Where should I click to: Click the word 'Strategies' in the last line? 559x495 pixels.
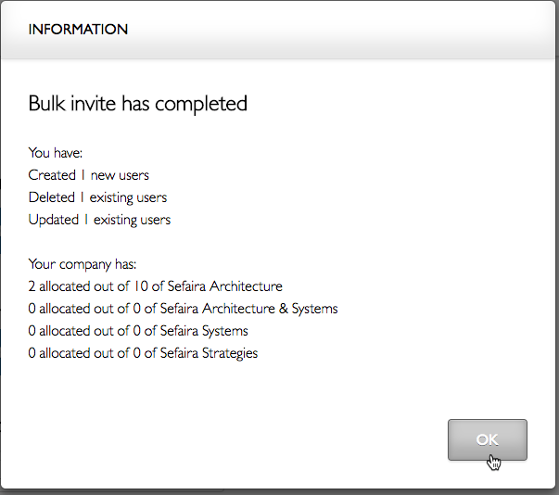tap(230, 353)
